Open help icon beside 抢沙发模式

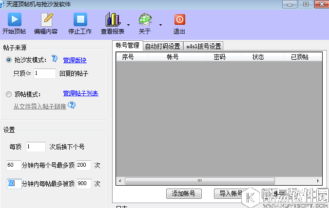pos(54,59)
